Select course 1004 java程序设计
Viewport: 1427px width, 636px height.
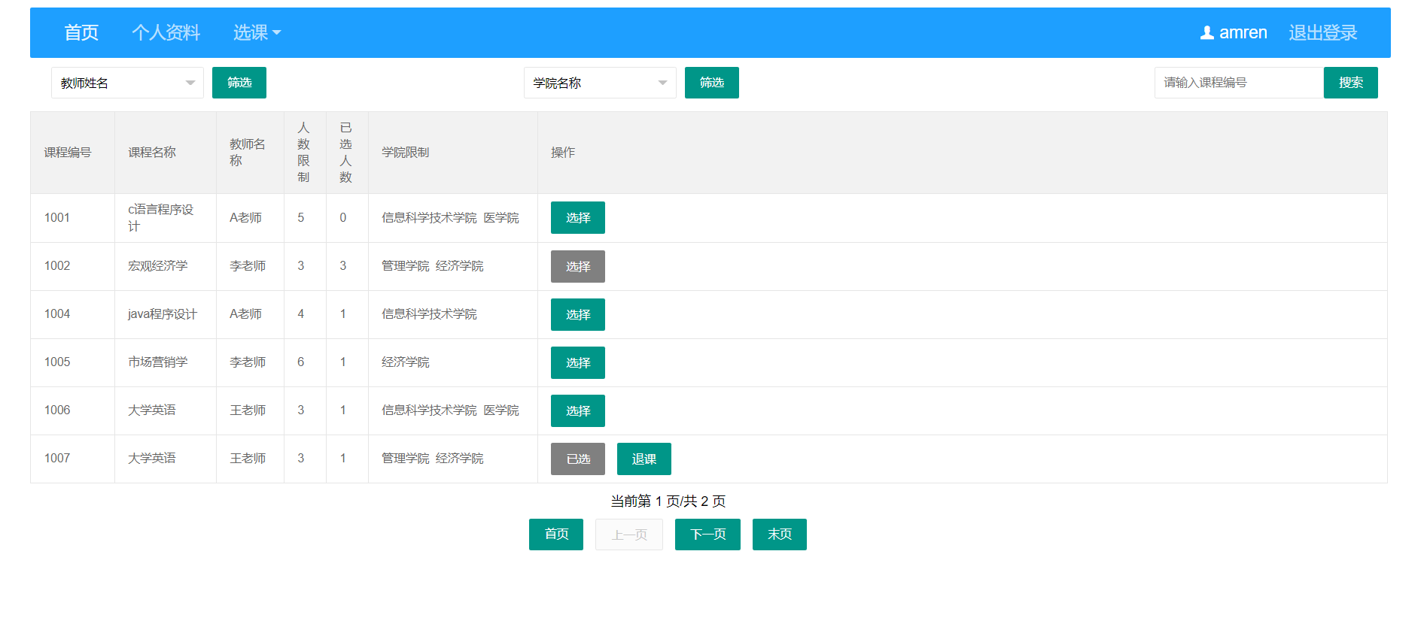(x=578, y=314)
